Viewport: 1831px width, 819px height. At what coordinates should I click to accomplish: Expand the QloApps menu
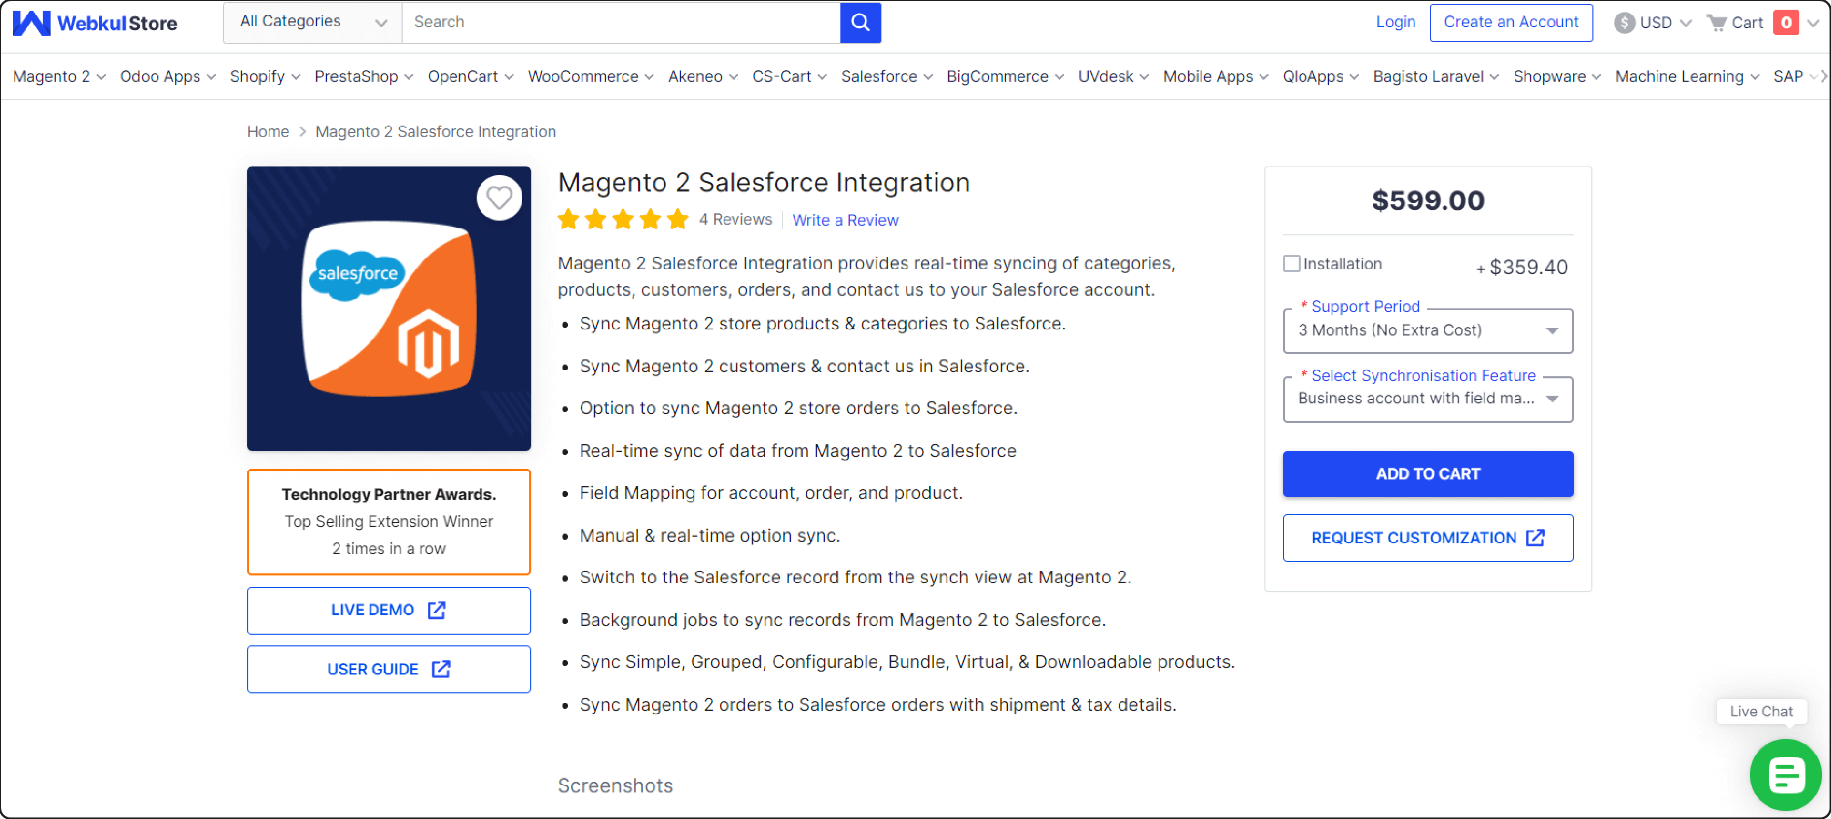point(1321,77)
